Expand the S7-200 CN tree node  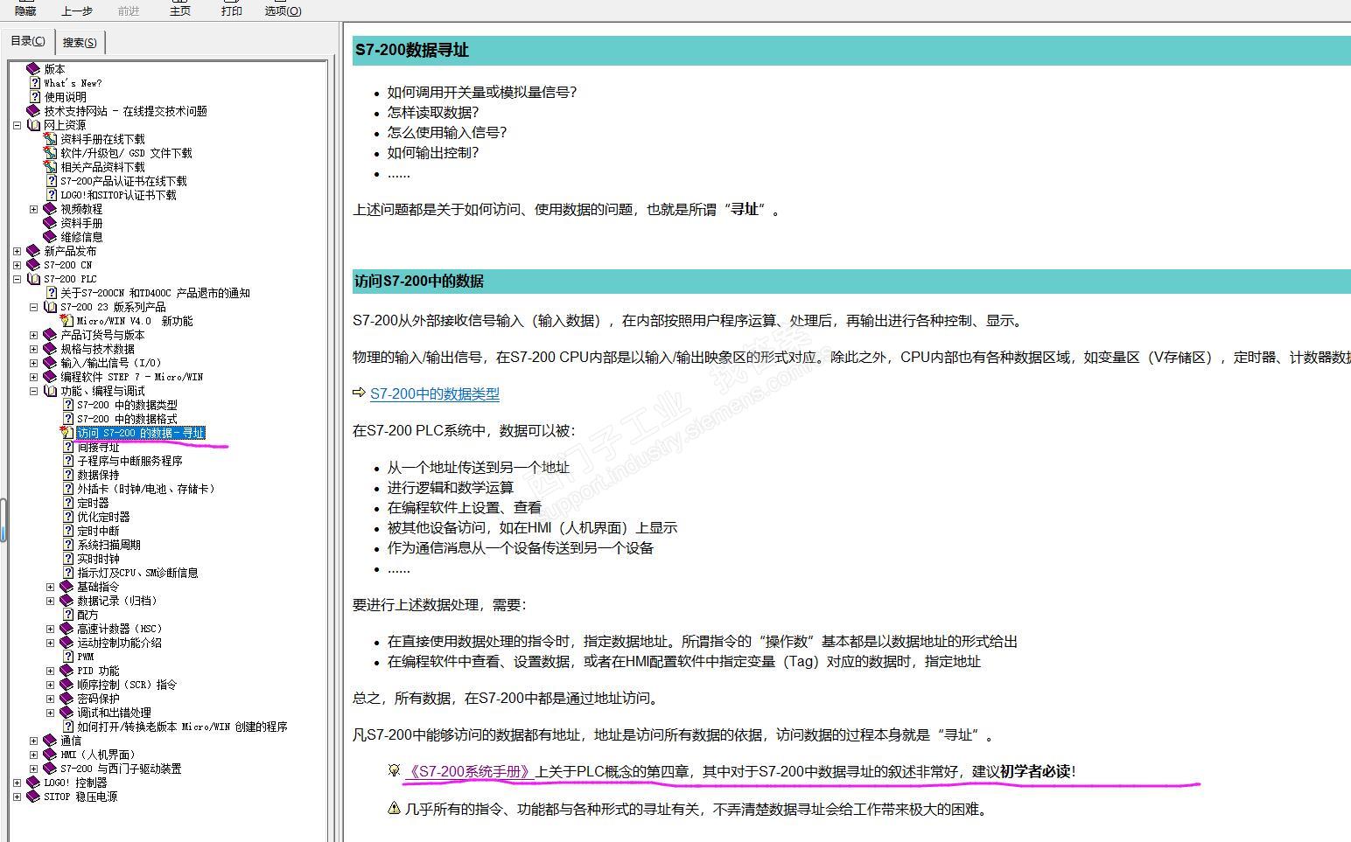17,265
